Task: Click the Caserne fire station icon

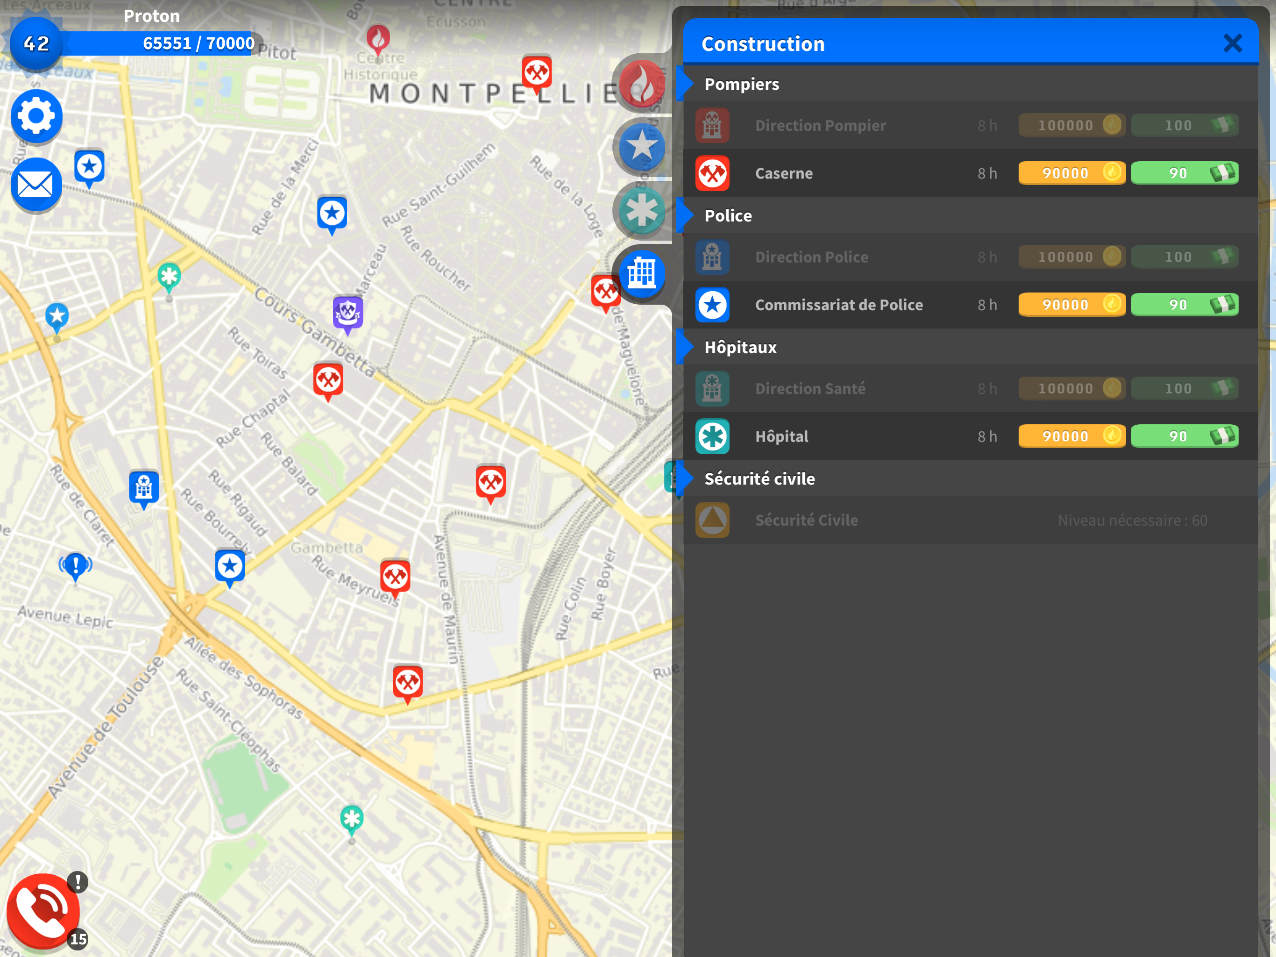Action: pos(712,173)
